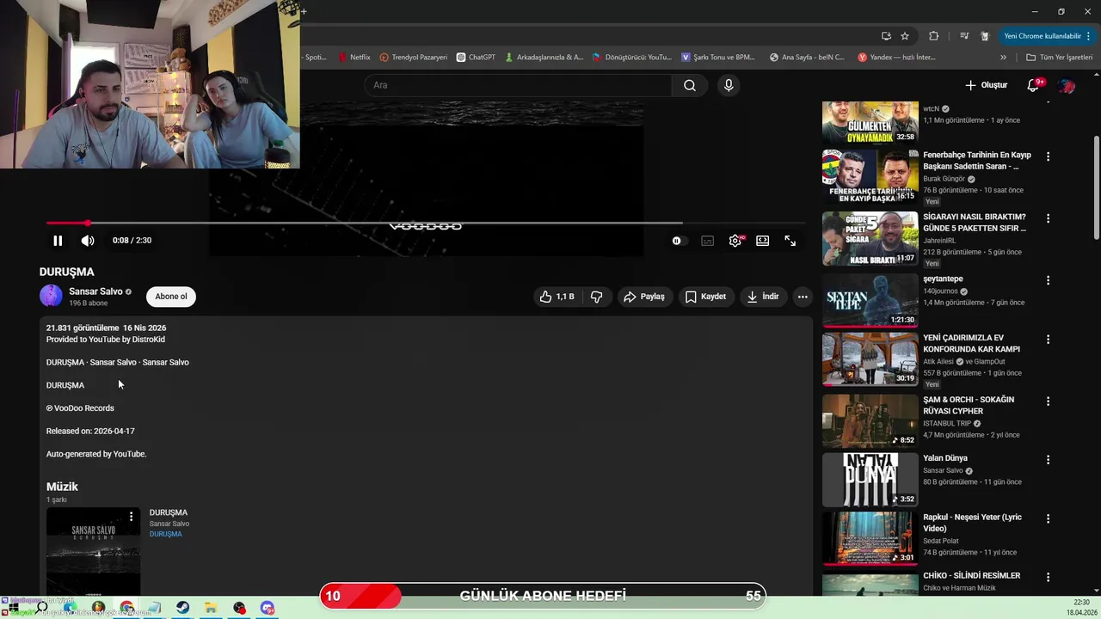Open the Yalan Dünya video title
1101x619 pixels.
pos(945,458)
